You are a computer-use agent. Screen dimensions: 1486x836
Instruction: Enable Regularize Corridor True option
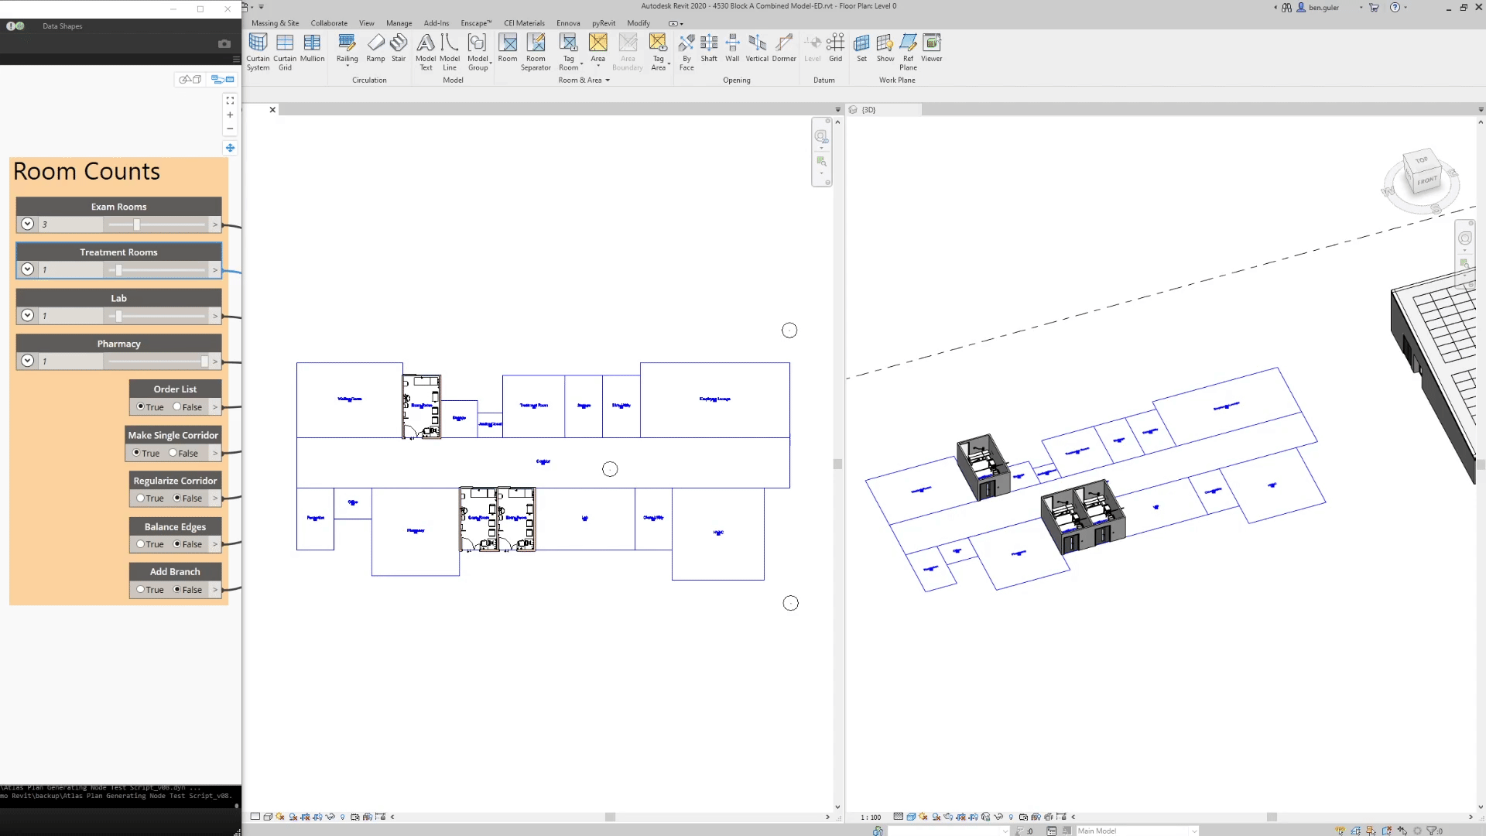coord(141,498)
